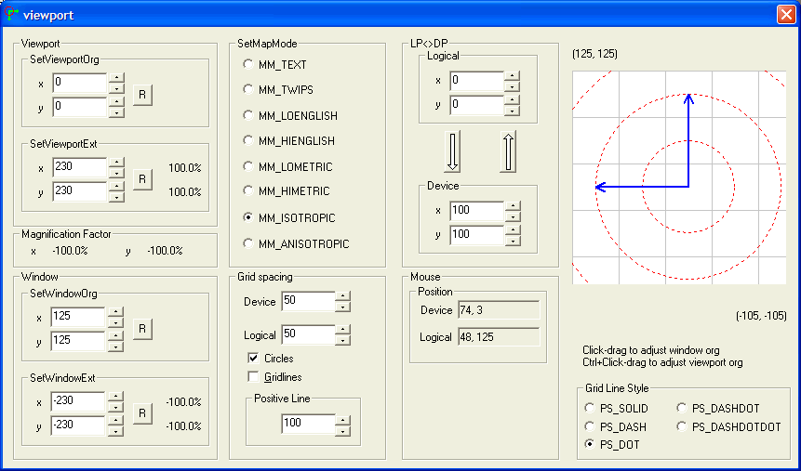Click the LP<>DP Device y field
The width and height of the screenshot is (801, 471).
pyautogui.click(x=476, y=235)
